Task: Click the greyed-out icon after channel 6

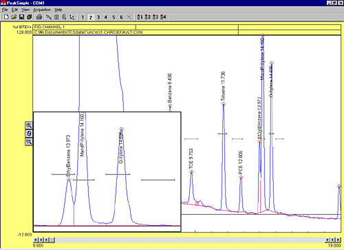Action: click(129, 17)
